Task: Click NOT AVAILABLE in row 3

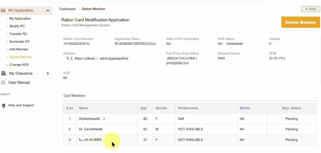Action: [191, 140]
